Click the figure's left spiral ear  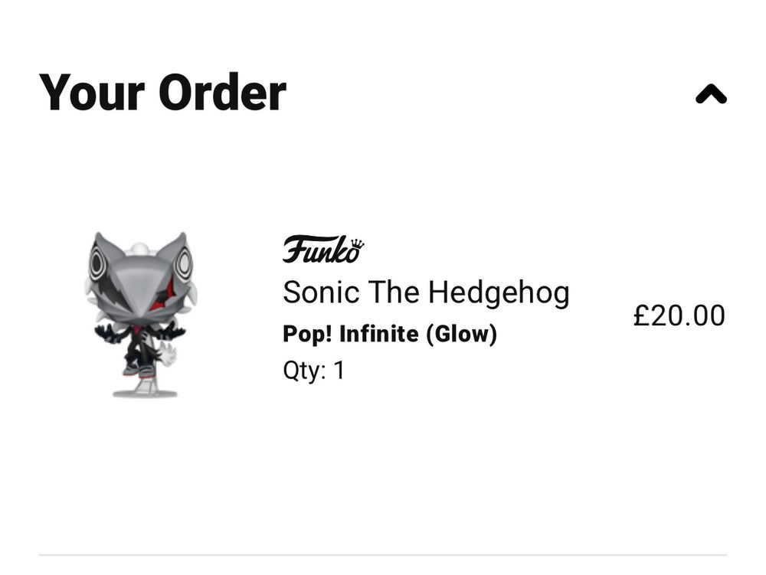click(x=97, y=266)
